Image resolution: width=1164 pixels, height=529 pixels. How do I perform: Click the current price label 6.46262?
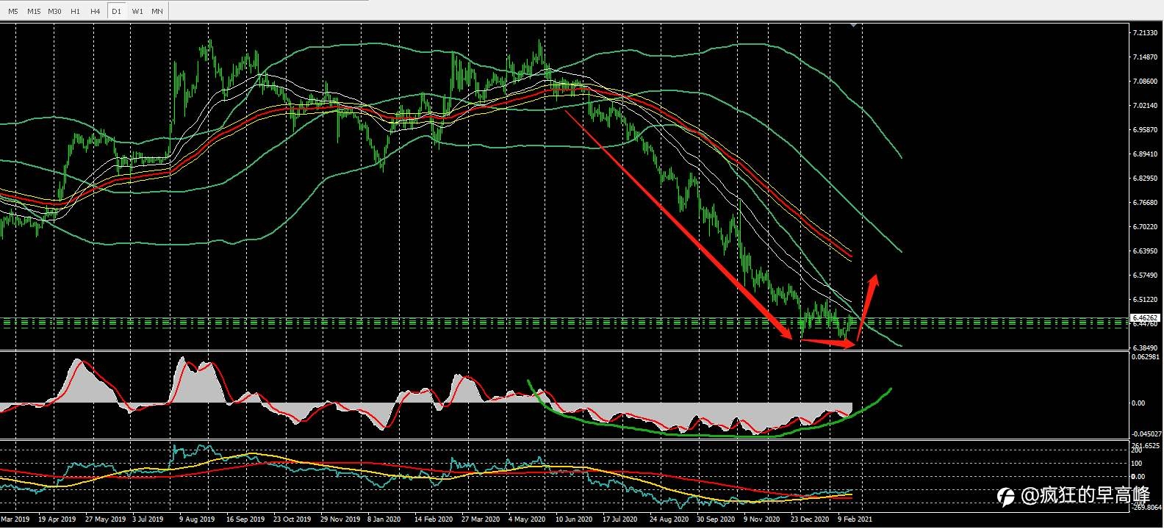click(x=1145, y=319)
